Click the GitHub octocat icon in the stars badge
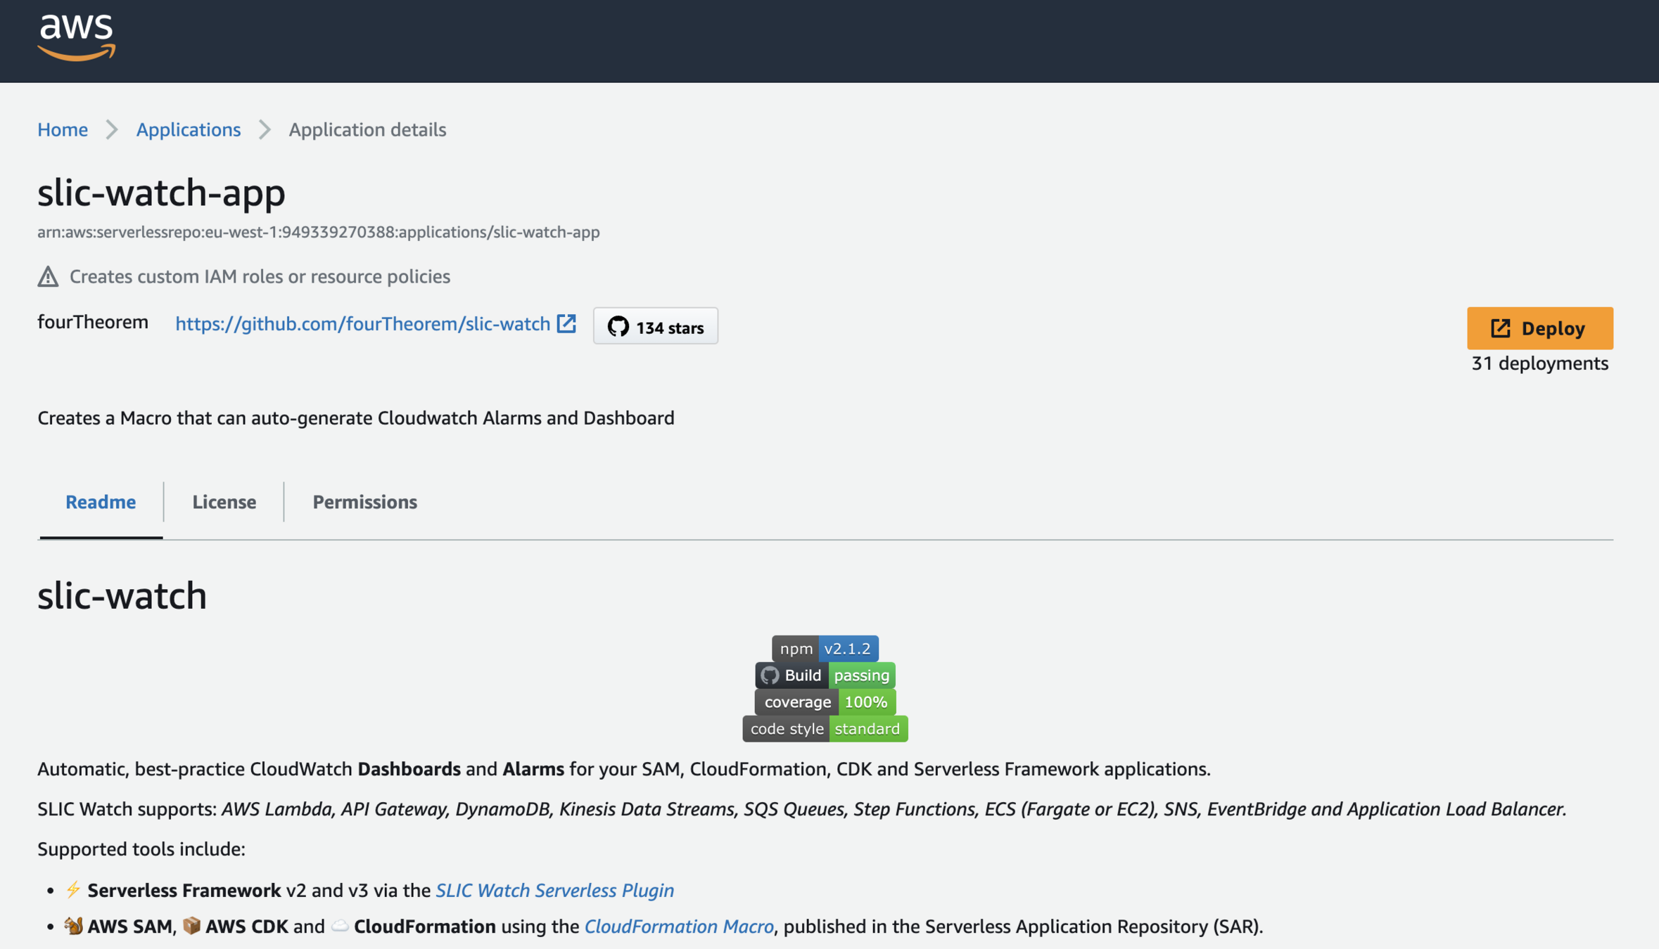 pyautogui.click(x=618, y=328)
